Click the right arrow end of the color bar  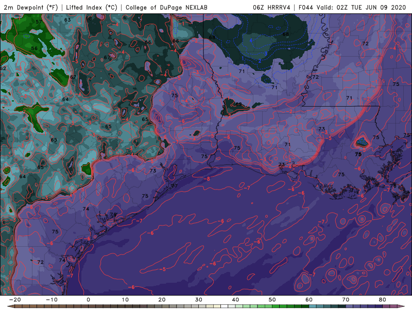402,306
